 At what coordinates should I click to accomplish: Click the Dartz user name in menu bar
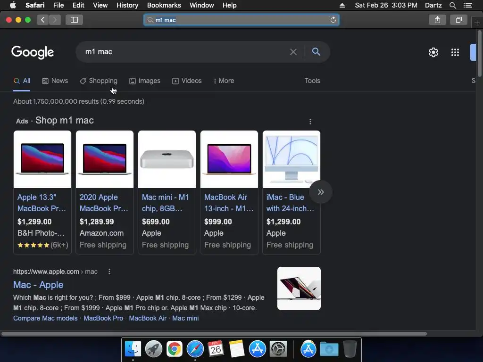(x=433, y=5)
